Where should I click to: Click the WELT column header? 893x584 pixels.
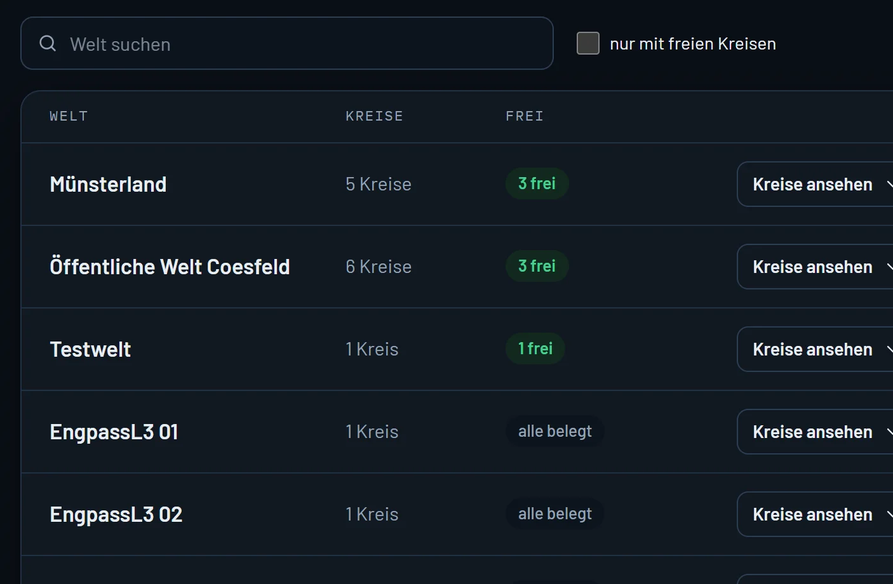point(69,116)
